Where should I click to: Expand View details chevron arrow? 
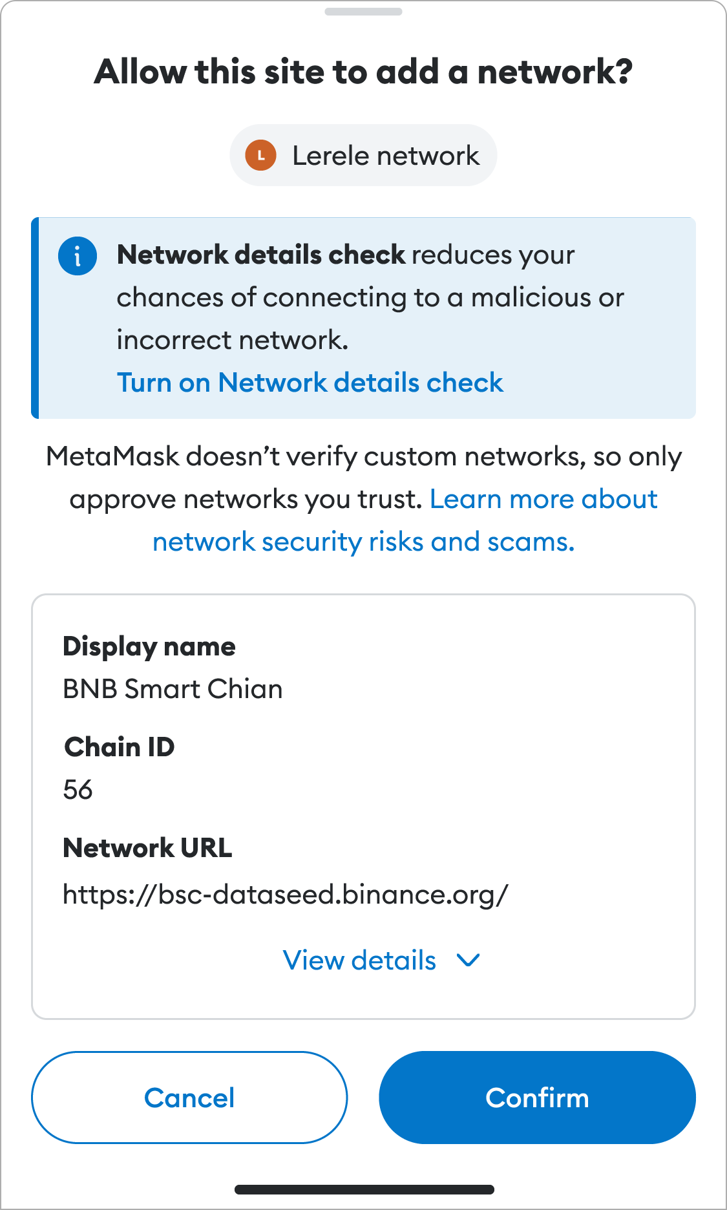pos(468,961)
